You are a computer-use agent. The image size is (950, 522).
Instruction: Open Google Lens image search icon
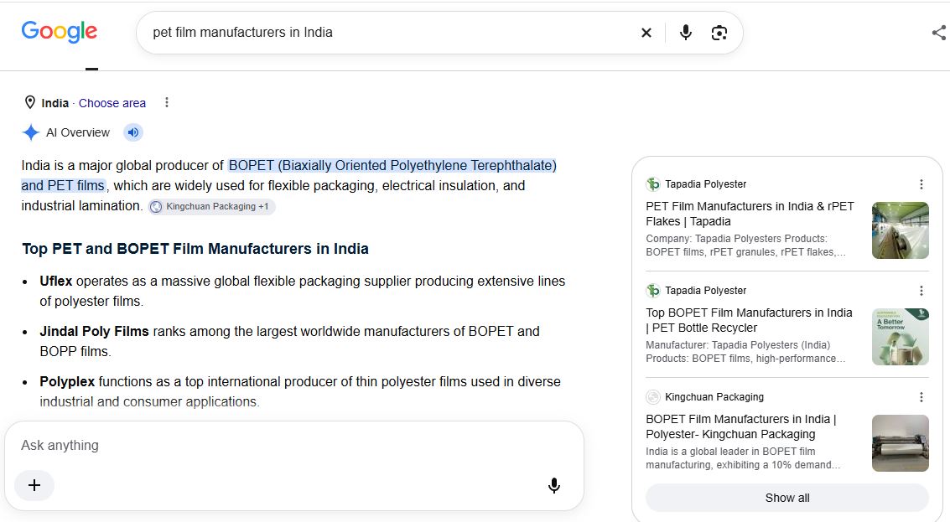pos(719,33)
